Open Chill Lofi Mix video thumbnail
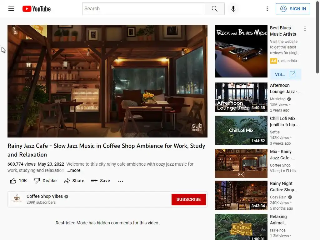Image resolution: width=320 pixels, height=240 pixels. tap(241, 130)
